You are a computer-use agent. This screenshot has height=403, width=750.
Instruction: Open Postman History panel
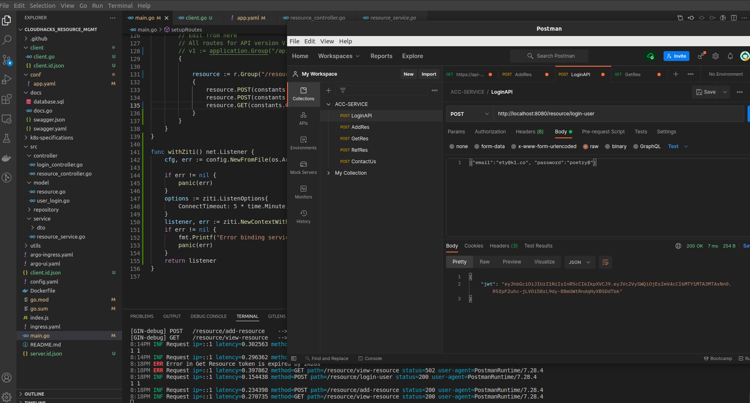(x=303, y=216)
